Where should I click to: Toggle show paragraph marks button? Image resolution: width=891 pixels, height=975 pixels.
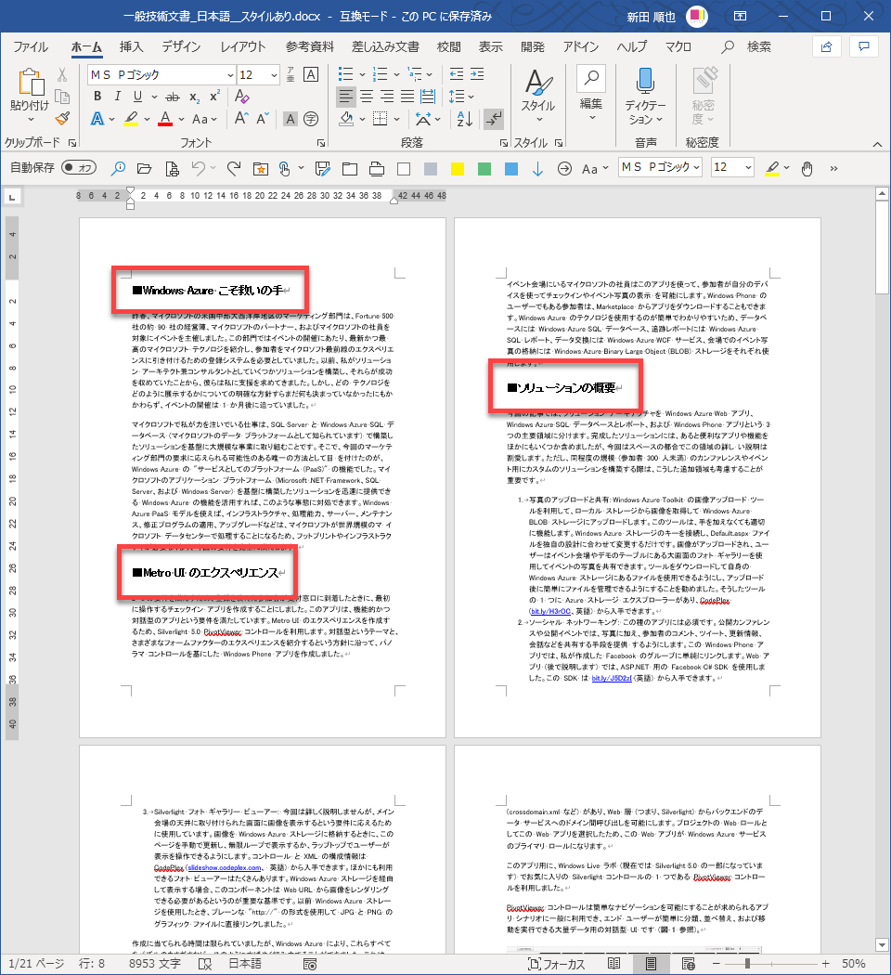[494, 118]
